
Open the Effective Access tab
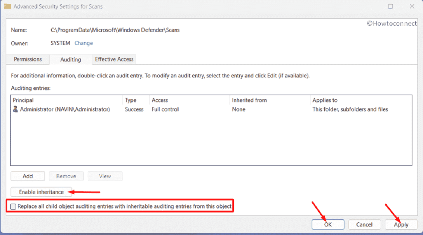(x=114, y=59)
